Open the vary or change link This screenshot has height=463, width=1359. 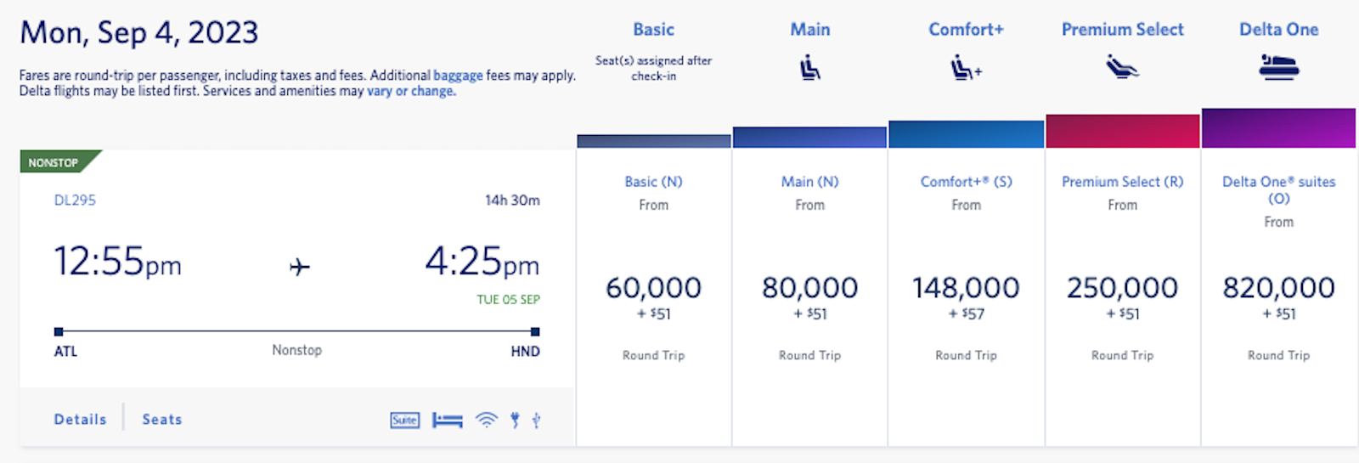[x=411, y=91]
